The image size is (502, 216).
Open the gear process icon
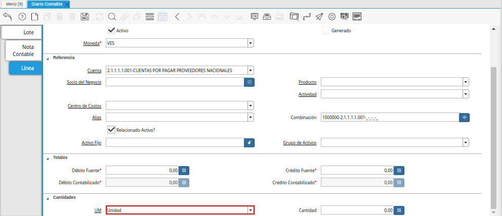coord(332,17)
